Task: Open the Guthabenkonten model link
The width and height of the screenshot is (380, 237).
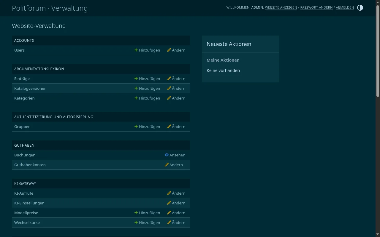Action: (30, 165)
